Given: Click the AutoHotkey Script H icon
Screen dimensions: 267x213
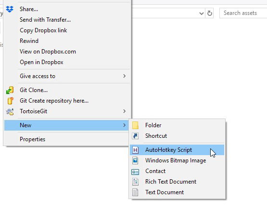Looking at the screenshot, I should point(135,150).
